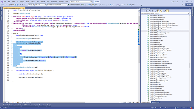Open the Test Explorer tab

click(x=42, y=105)
